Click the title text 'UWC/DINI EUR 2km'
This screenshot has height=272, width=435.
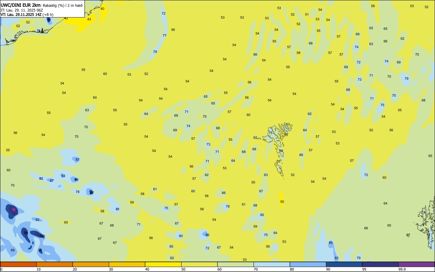[x=20, y=5]
